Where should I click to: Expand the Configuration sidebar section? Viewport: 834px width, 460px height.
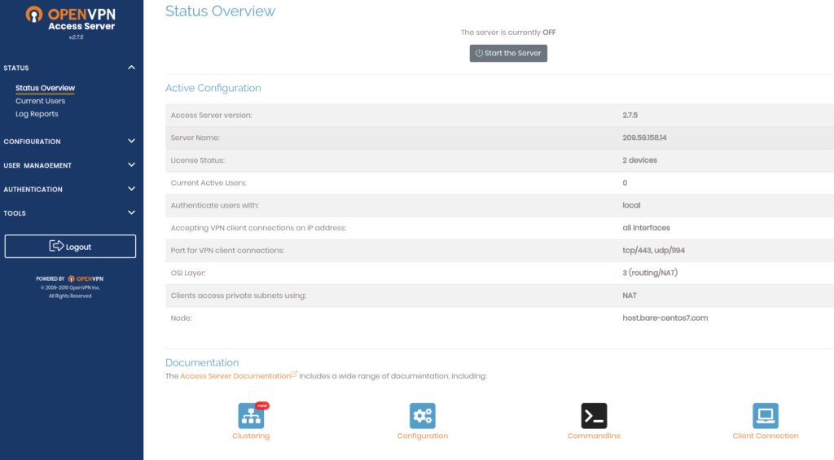[x=132, y=141]
